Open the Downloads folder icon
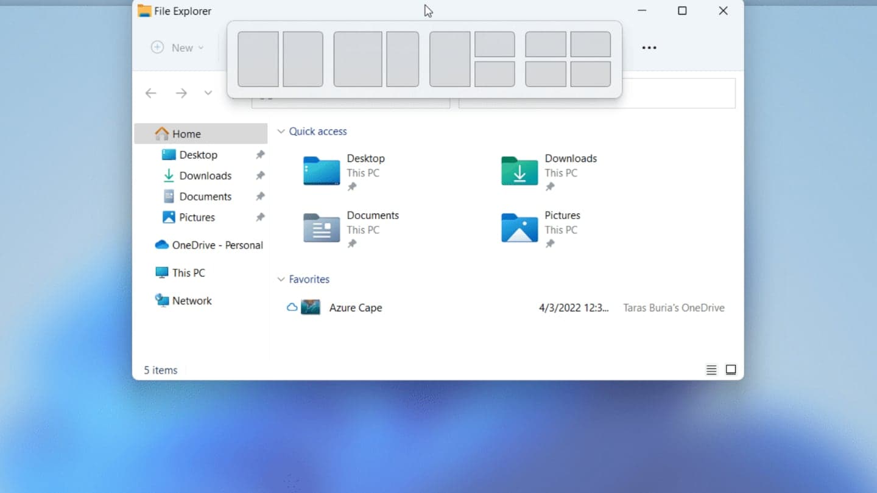 (x=519, y=170)
